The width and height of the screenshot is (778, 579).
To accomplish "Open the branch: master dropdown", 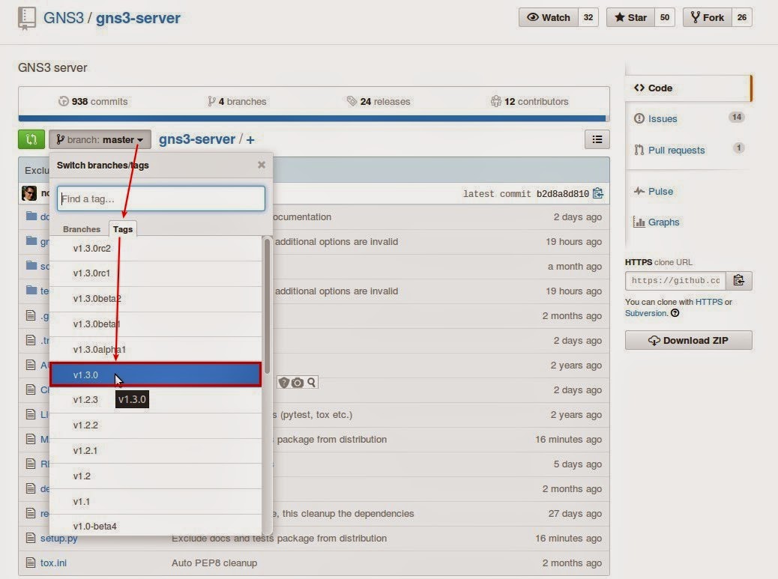I will [x=100, y=140].
